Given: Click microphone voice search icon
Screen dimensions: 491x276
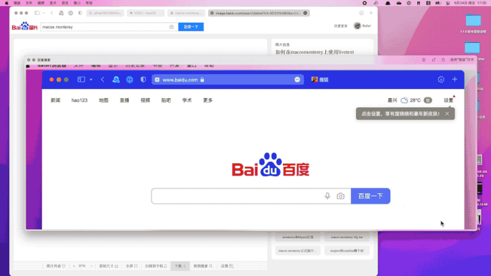Looking at the screenshot, I should pos(327,196).
